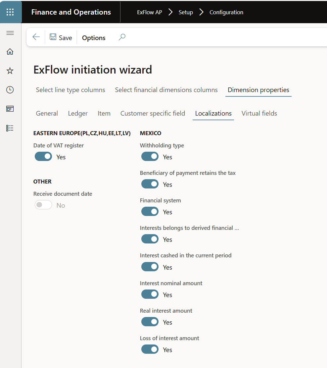Image resolution: width=327 pixels, height=368 pixels.
Task: Toggle Date of VAT register switch
Action: [43, 157]
